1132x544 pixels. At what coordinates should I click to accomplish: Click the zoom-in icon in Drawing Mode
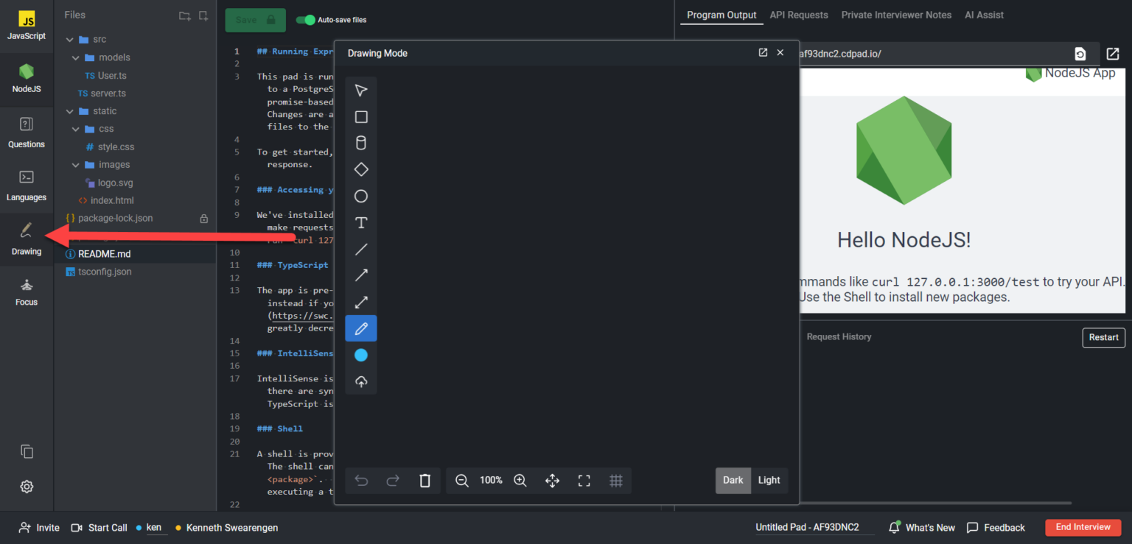pyautogui.click(x=520, y=480)
